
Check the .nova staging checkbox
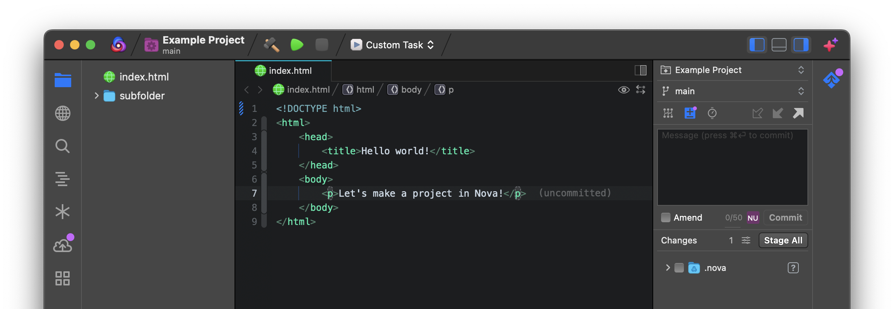click(679, 268)
